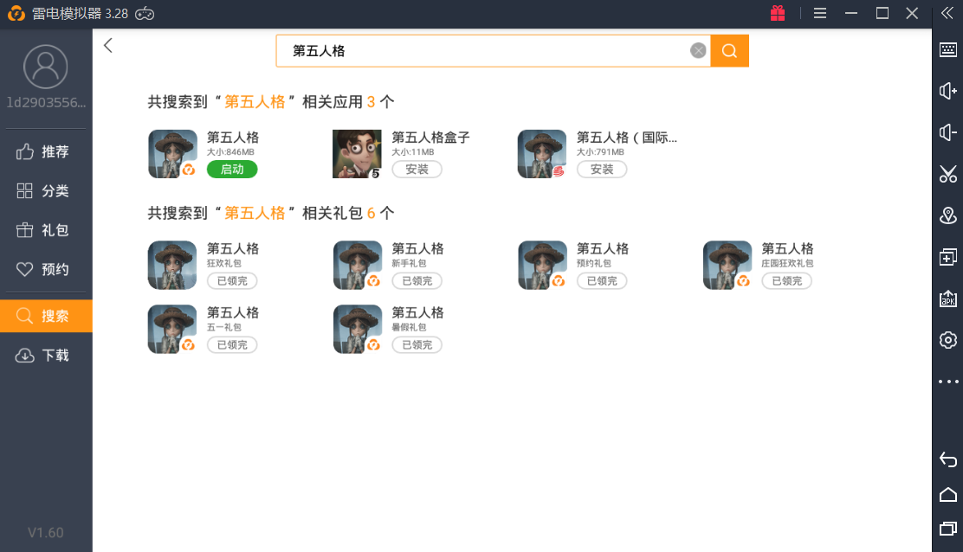
Task: Decrease volume using the sidebar speaker minus
Action: coord(947,132)
